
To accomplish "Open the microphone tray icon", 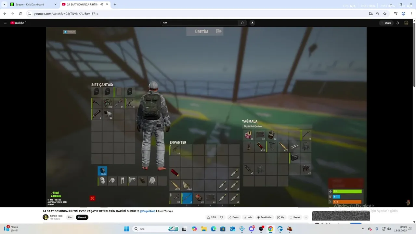I will pyautogui.click(x=377, y=229).
